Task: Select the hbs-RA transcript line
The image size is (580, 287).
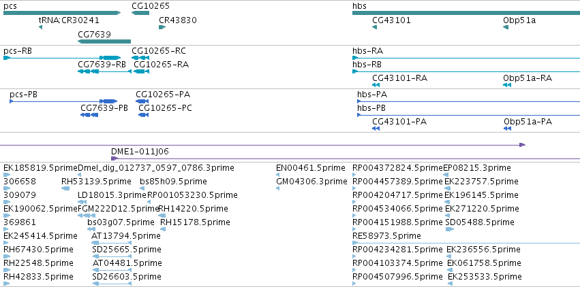Action: [466, 58]
